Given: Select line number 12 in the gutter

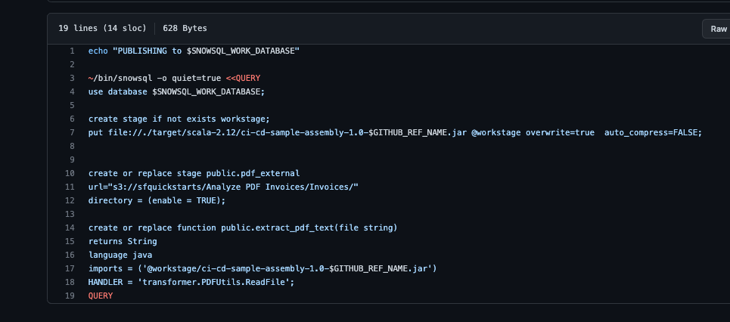Looking at the screenshot, I should [70, 200].
